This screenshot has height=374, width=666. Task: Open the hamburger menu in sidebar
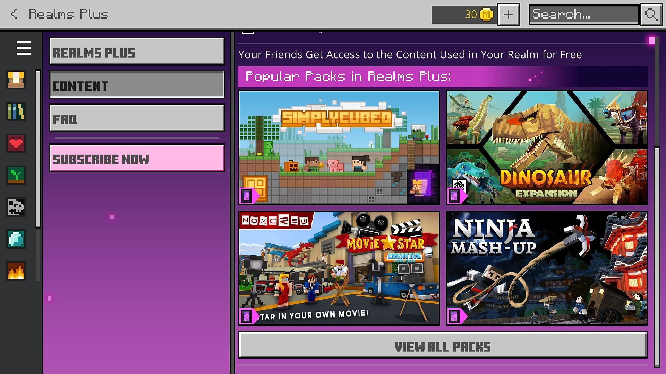click(x=23, y=48)
